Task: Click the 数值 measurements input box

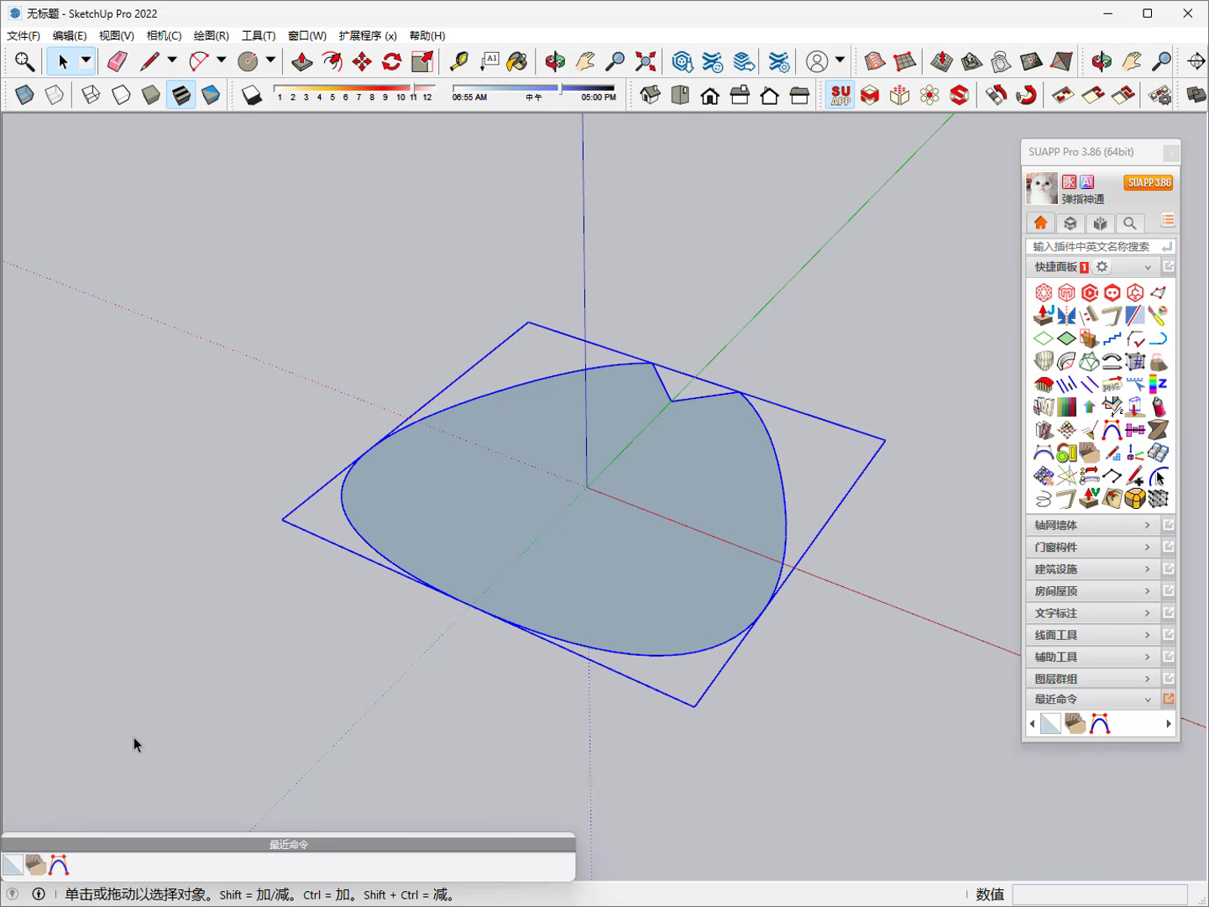Action: 1100,894
